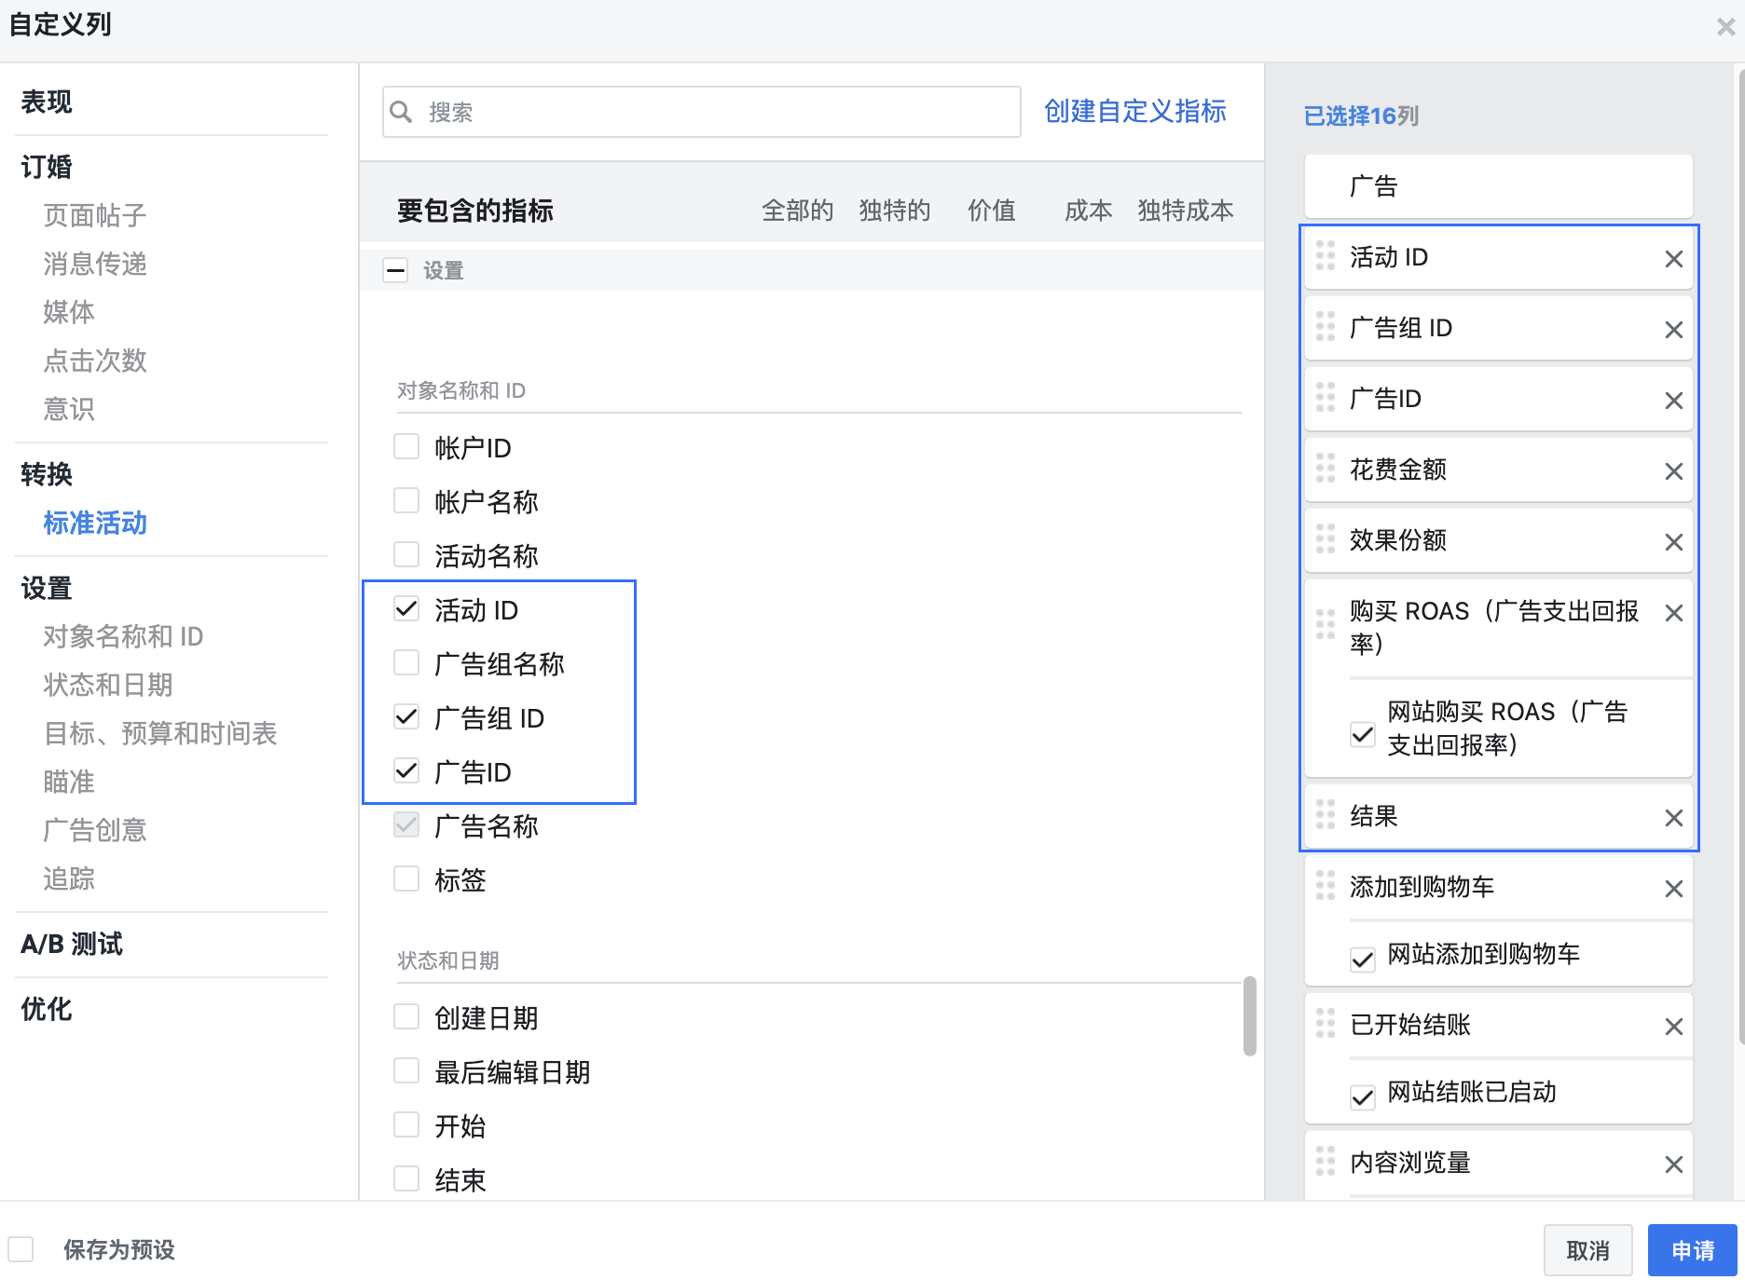Remove 花费金额 from selected columns

[1673, 471]
